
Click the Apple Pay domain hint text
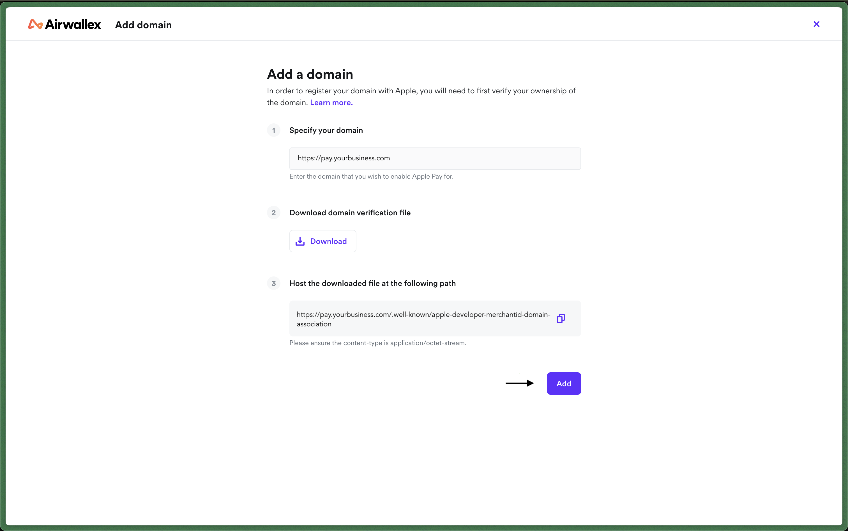coord(371,176)
